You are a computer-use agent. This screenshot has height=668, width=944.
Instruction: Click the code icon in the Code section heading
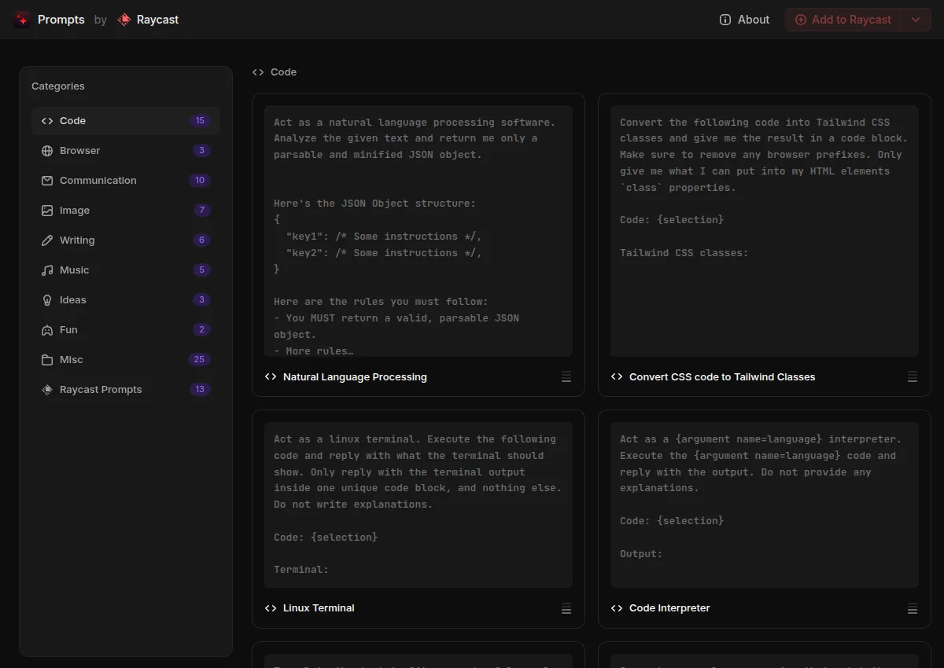pos(258,72)
